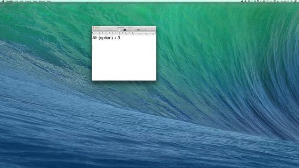Open the View menu
The image size is (299, 168).
pyautogui.click(x=35, y=1)
